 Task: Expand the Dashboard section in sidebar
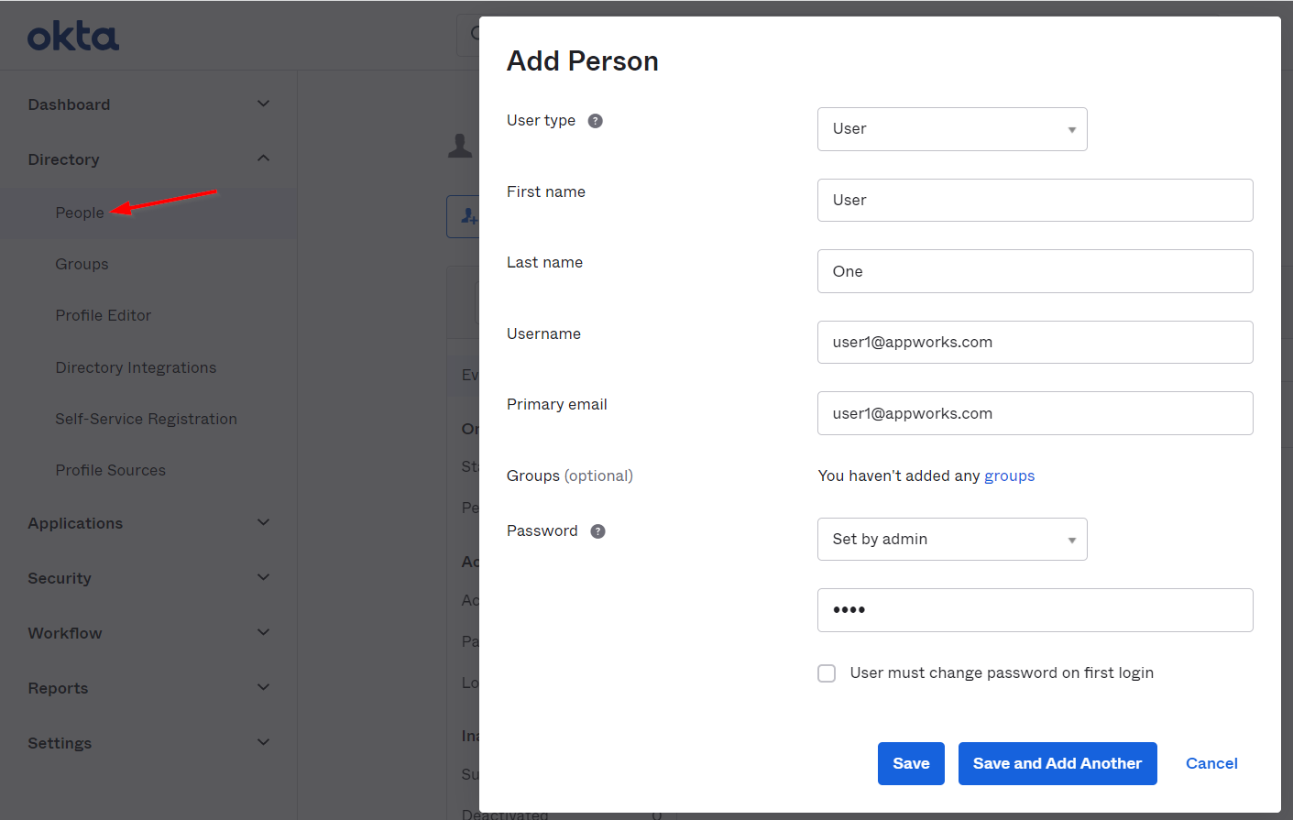tap(263, 104)
